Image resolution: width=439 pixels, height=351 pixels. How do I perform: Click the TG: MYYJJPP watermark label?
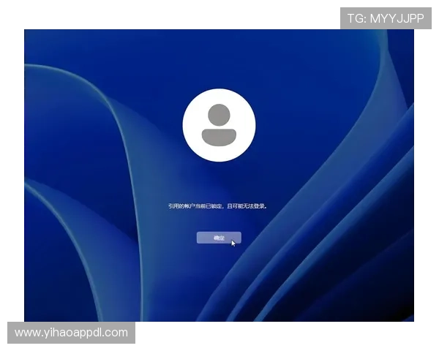(x=386, y=18)
